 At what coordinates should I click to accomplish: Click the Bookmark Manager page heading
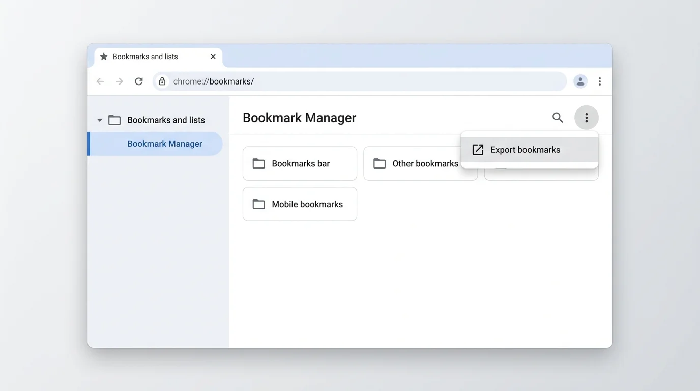click(299, 118)
